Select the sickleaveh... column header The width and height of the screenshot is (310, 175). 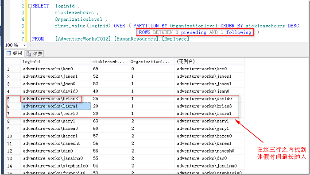tap(110, 61)
